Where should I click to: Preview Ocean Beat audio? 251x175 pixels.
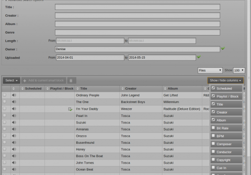(14, 169)
